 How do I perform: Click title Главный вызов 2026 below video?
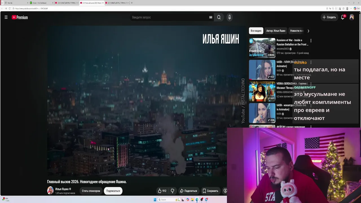pyautogui.click(x=87, y=182)
